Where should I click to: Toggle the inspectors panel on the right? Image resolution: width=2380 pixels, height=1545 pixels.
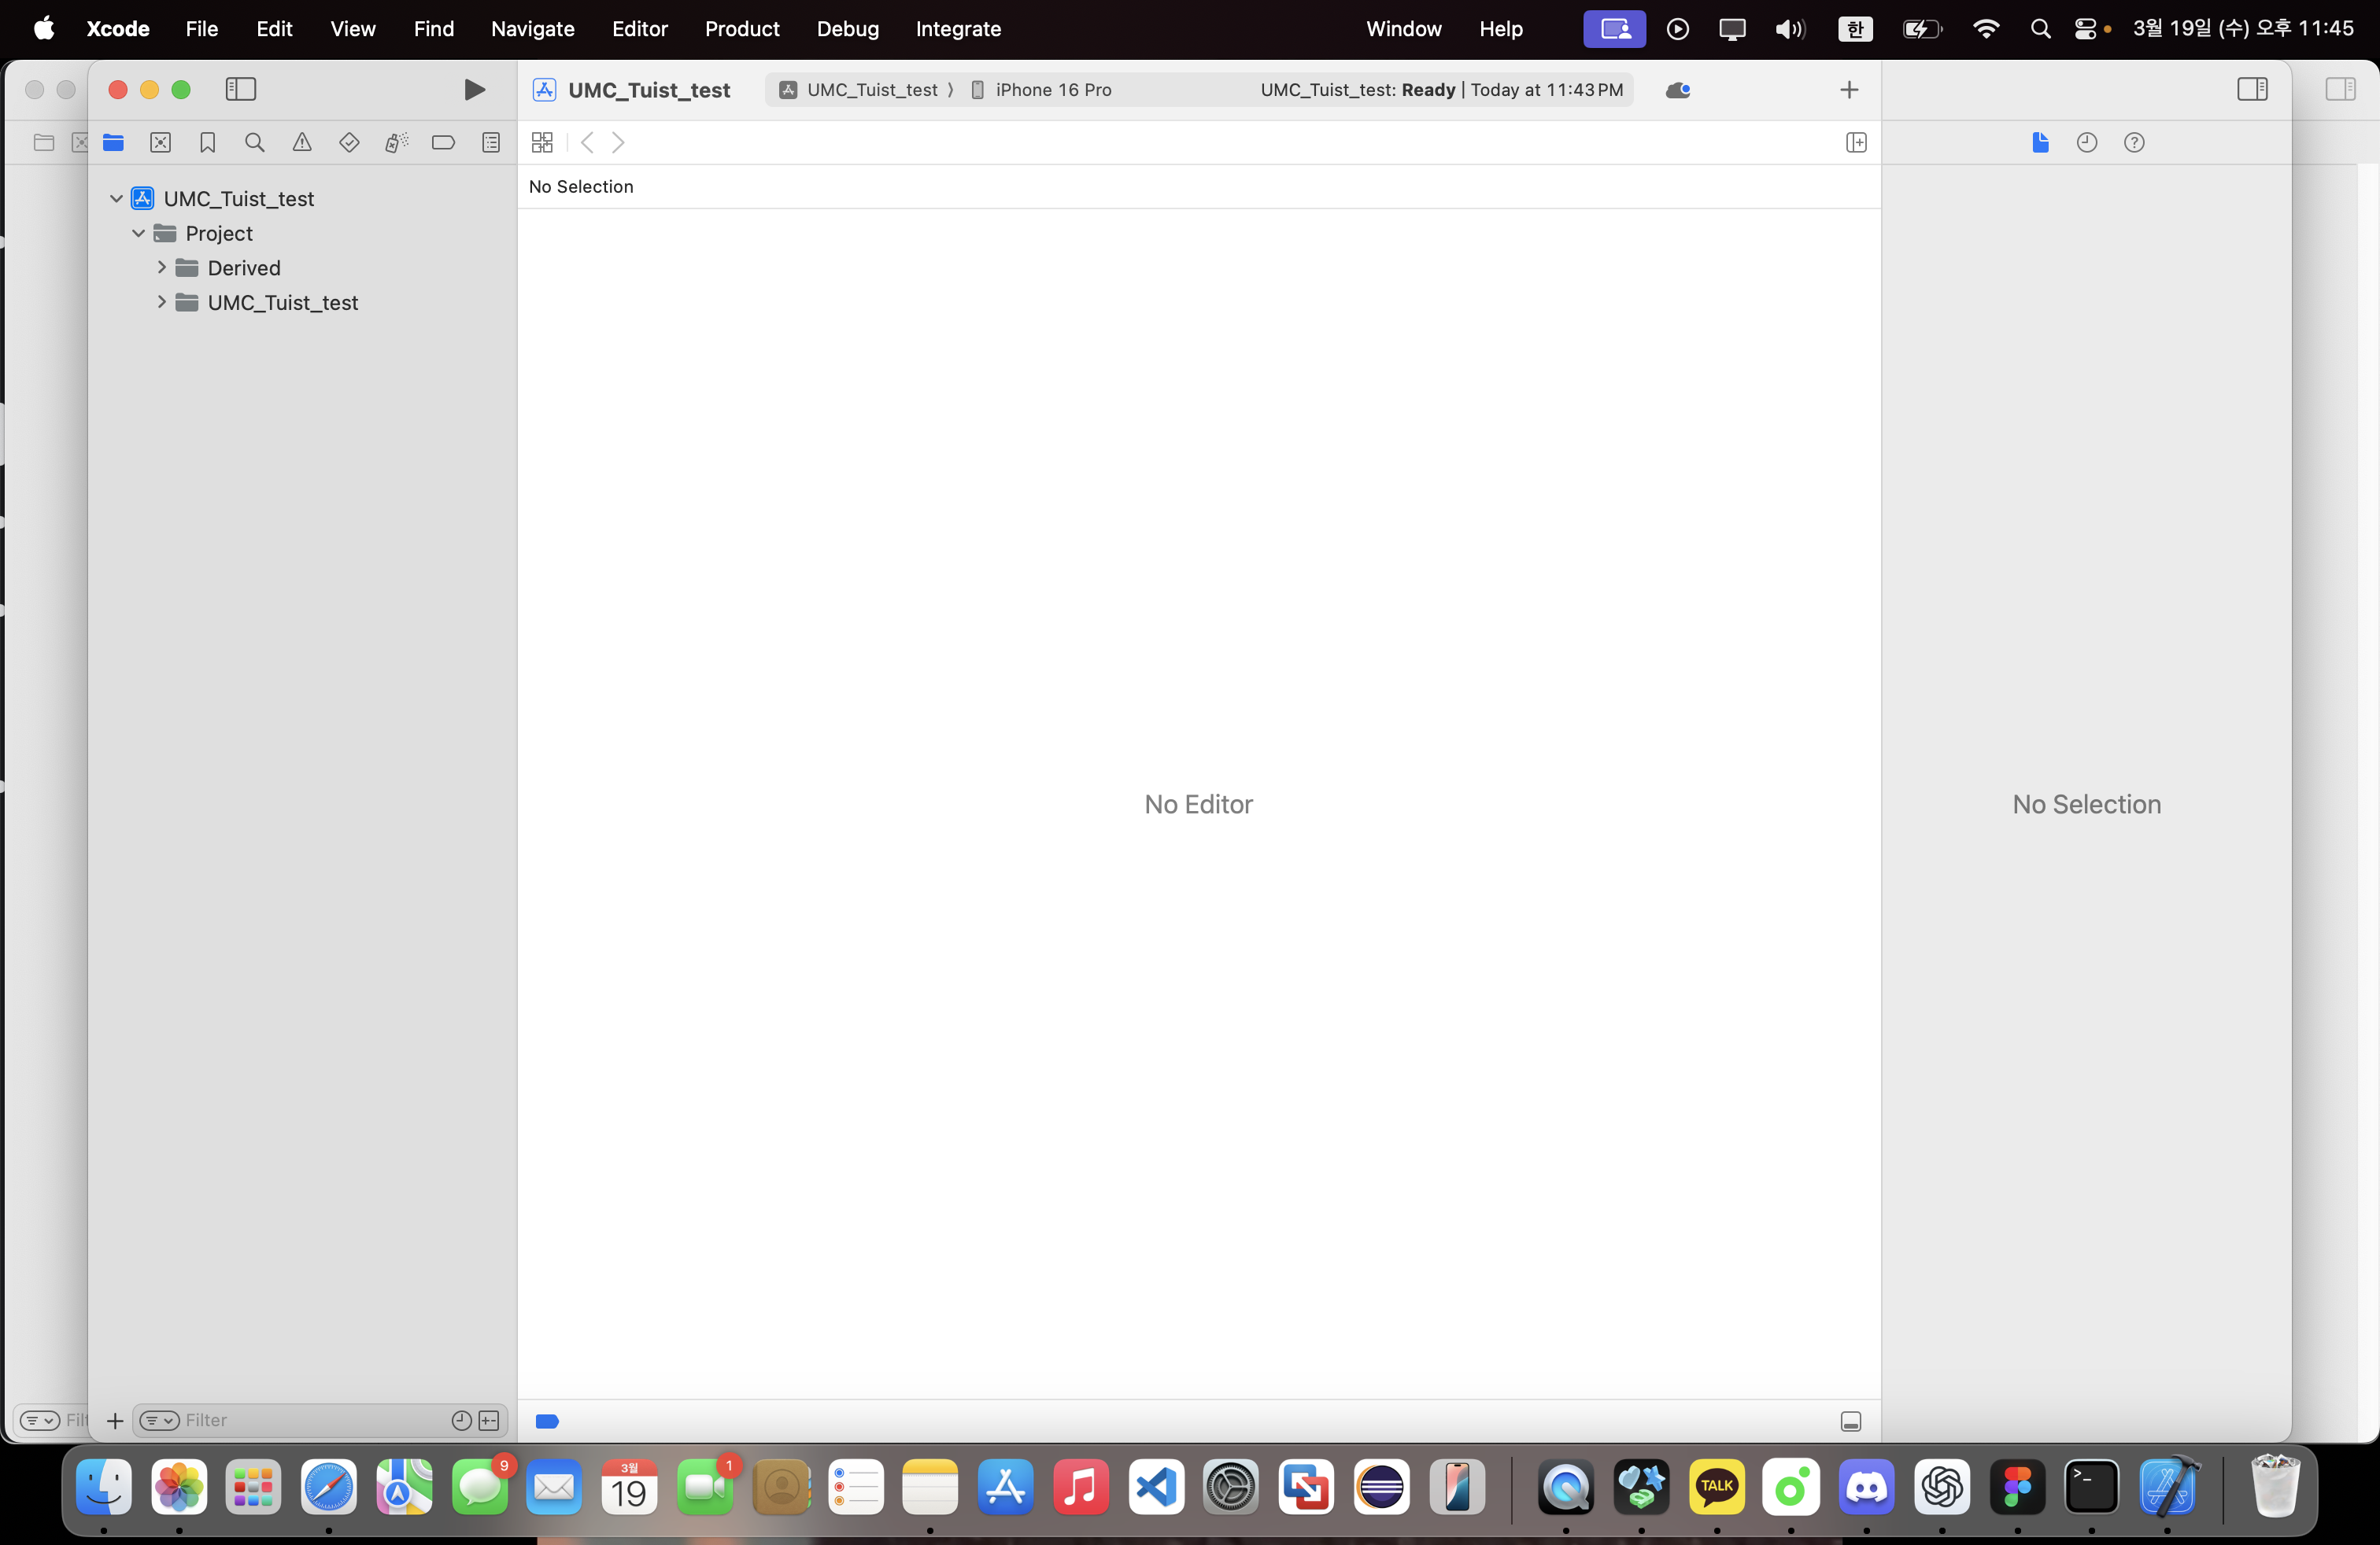pos(2252,90)
